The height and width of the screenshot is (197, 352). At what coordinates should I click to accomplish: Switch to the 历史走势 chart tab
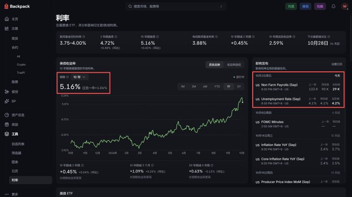click(x=214, y=65)
